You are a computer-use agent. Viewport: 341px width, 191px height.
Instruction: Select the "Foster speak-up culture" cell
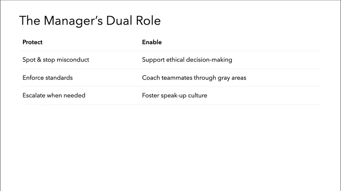[174, 96]
